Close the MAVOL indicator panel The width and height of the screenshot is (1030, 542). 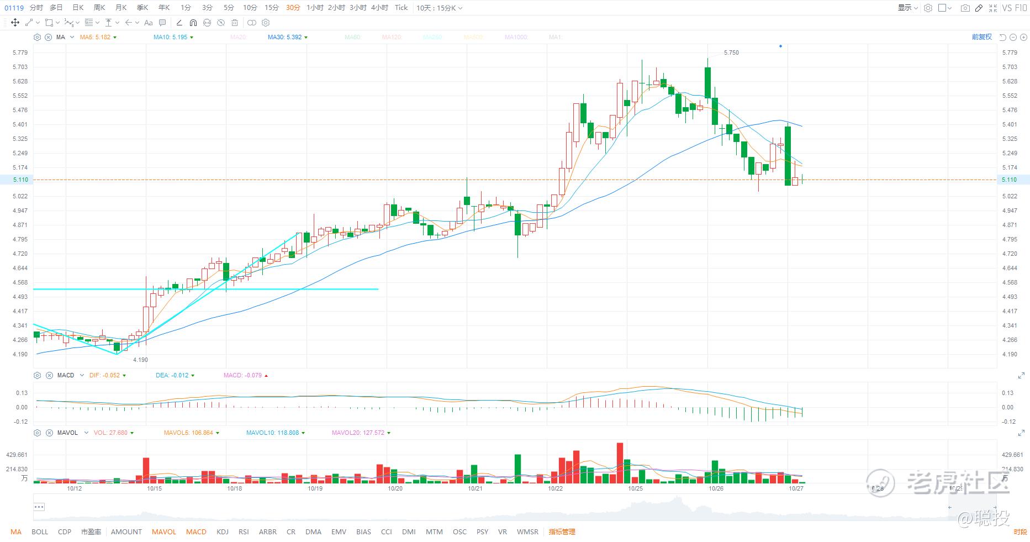(48, 433)
